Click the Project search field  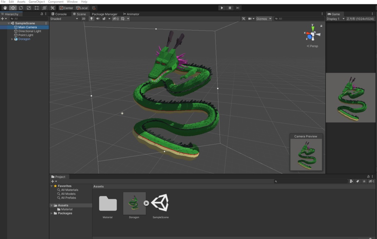pyautogui.click(x=311, y=181)
